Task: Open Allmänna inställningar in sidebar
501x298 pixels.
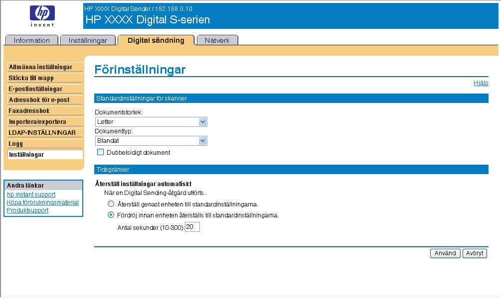Action: (x=45, y=67)
